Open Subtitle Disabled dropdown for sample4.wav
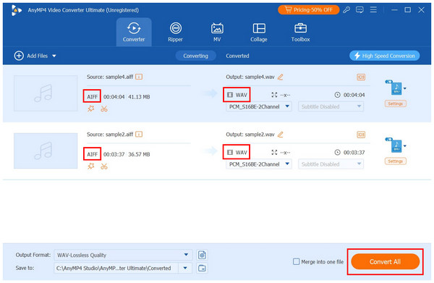The image size is (434, 283). (331, 106)
